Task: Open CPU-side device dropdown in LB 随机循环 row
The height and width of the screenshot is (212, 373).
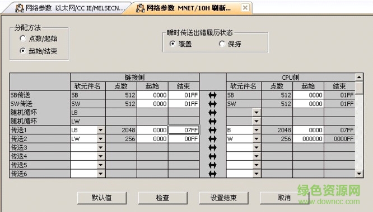Action: 257,113
